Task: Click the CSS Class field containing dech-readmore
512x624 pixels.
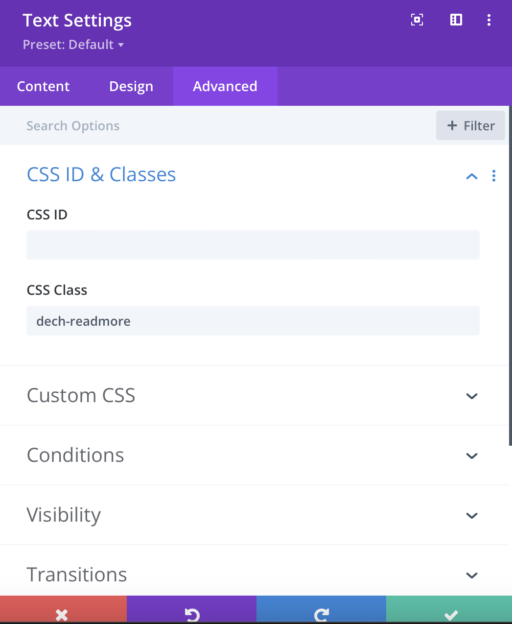Action: coord(253,321)
